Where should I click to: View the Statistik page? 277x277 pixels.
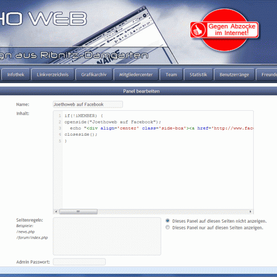198,75
